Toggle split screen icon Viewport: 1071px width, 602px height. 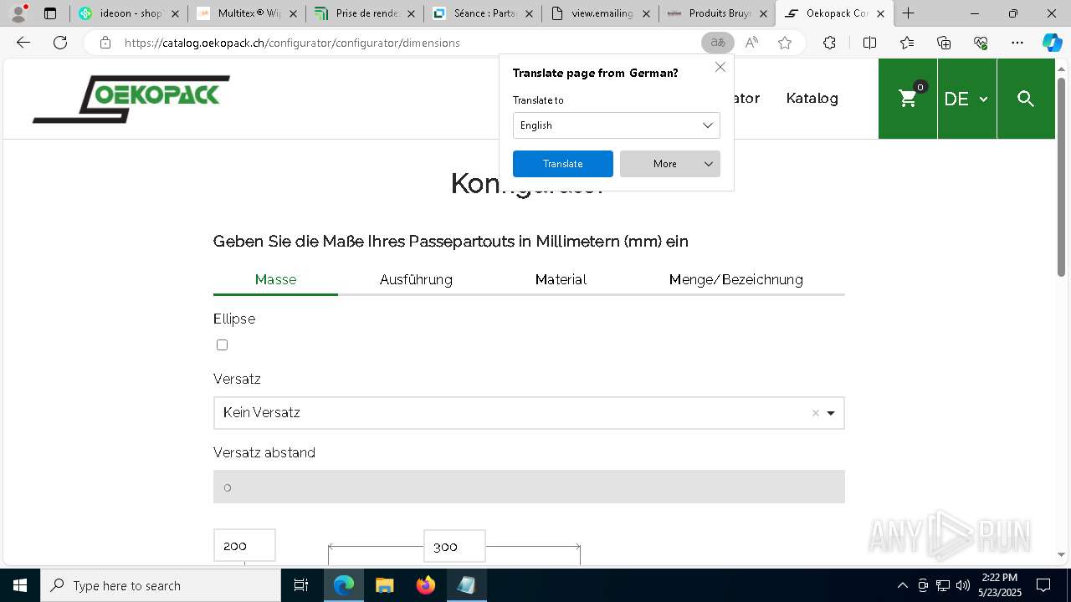[869, 43]
